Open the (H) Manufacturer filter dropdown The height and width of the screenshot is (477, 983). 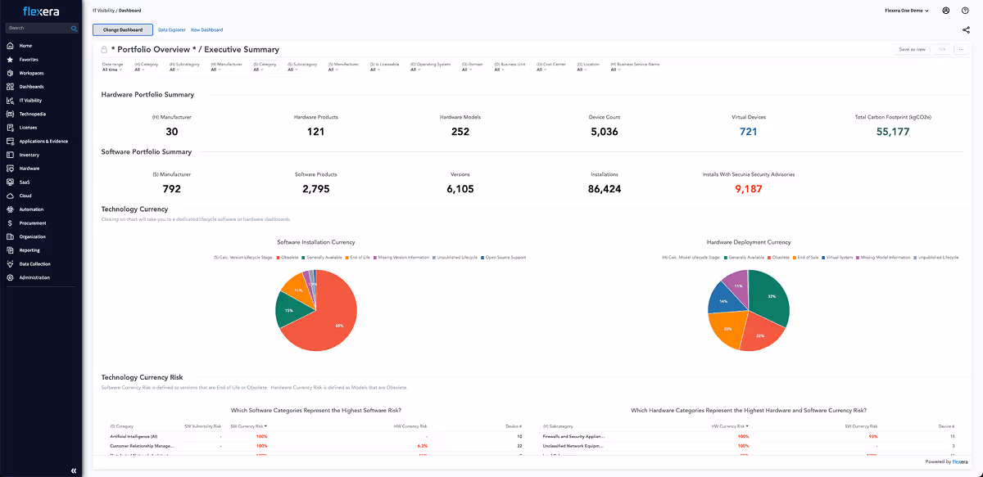(x=227, y=66)
